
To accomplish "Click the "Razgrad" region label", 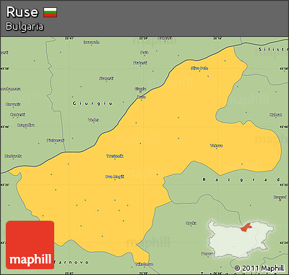I will [x=241, y=179].
